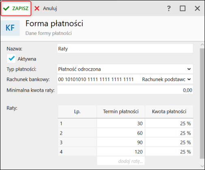The height and width of the screenshot is (170, 205).
Task: Open the Rachunek bankowy dropdown
Action: (189, 79)
